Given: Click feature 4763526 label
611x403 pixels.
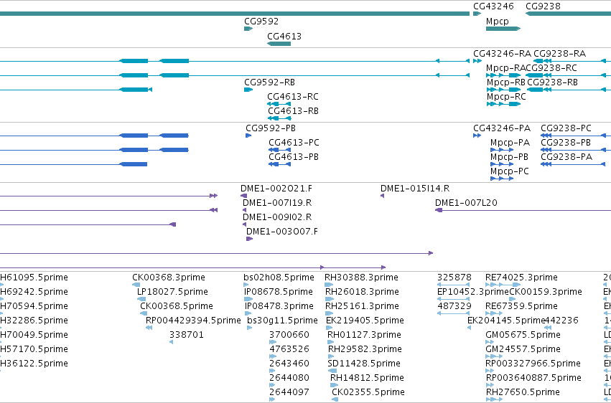Looking at the screenshot, I should pos(289,350).
